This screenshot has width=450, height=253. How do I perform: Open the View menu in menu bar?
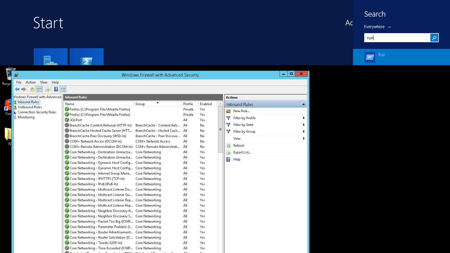(44, 82)
